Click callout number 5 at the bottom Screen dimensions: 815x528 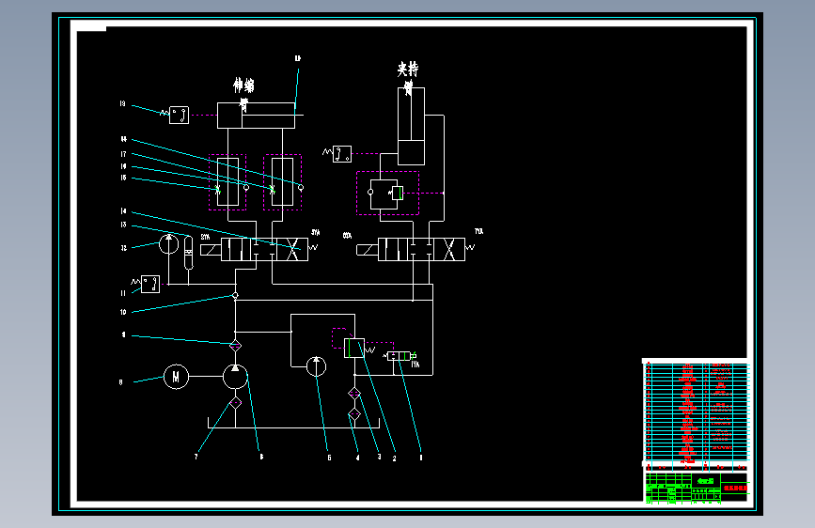pos(329,458)
